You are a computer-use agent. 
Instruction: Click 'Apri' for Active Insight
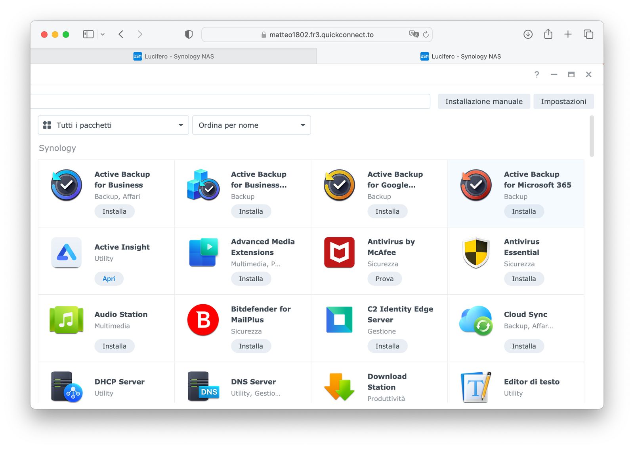[109, 278]
